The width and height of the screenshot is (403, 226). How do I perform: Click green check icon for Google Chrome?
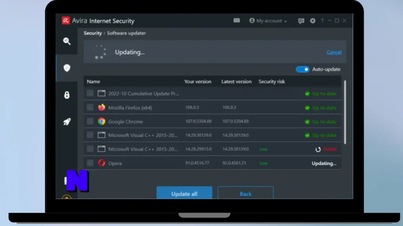307,122
